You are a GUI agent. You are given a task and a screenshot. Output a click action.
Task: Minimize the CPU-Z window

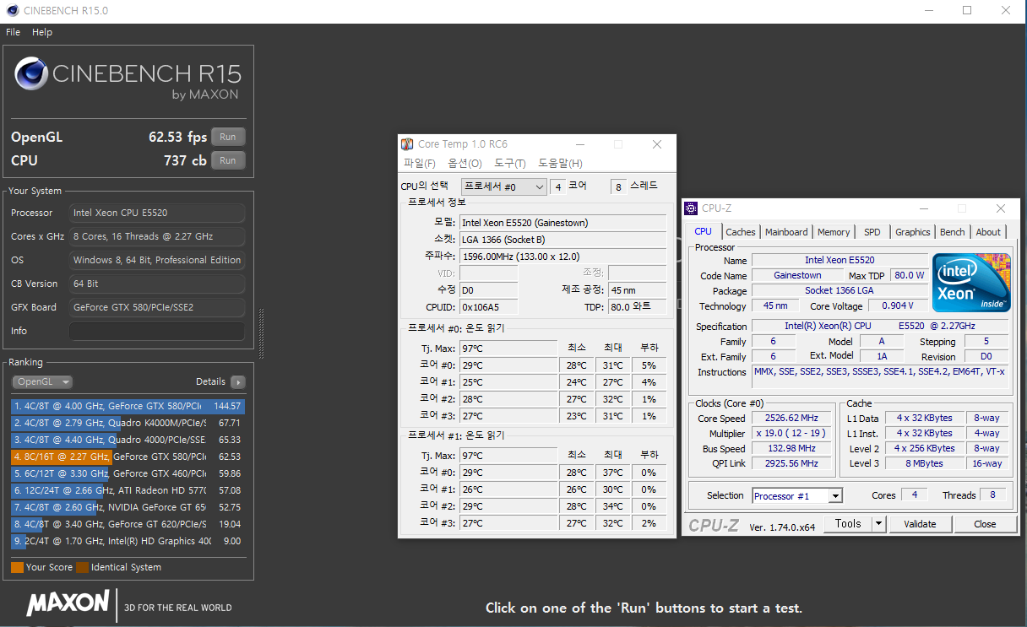(922, 208)
